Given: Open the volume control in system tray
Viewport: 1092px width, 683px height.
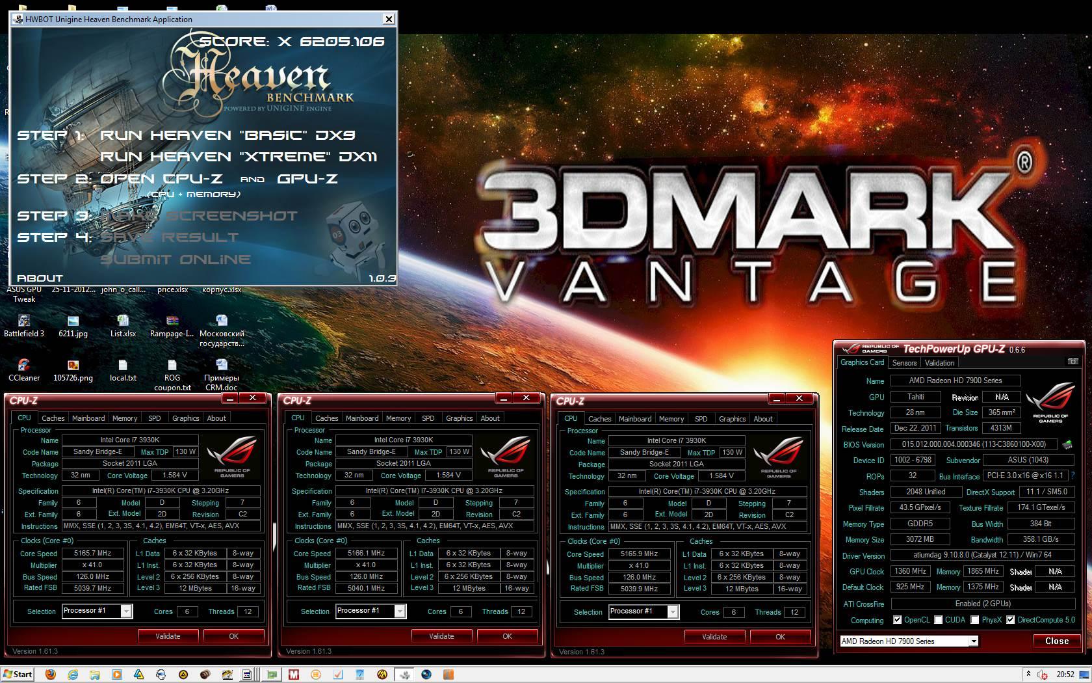Looking at the screenshot, I should coord(1043,675).
